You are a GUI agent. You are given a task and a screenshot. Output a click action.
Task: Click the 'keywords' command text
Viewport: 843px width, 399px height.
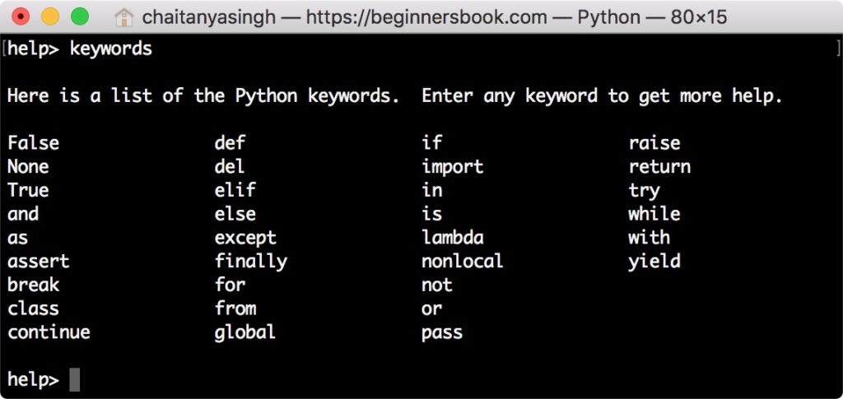(111, 49)
